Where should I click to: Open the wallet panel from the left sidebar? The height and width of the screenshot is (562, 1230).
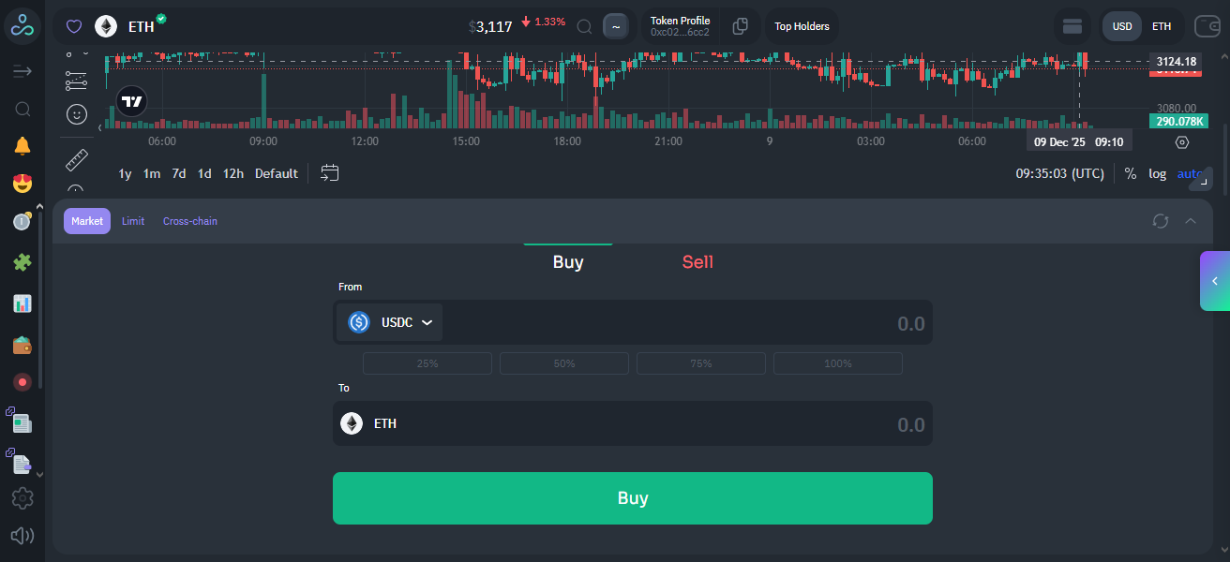22,345
